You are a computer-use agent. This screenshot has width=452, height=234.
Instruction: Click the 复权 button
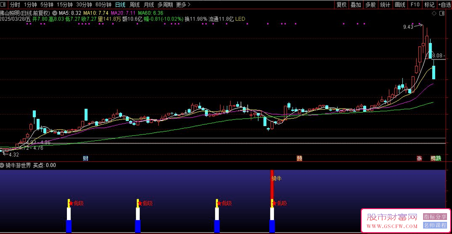pos(341,5)
